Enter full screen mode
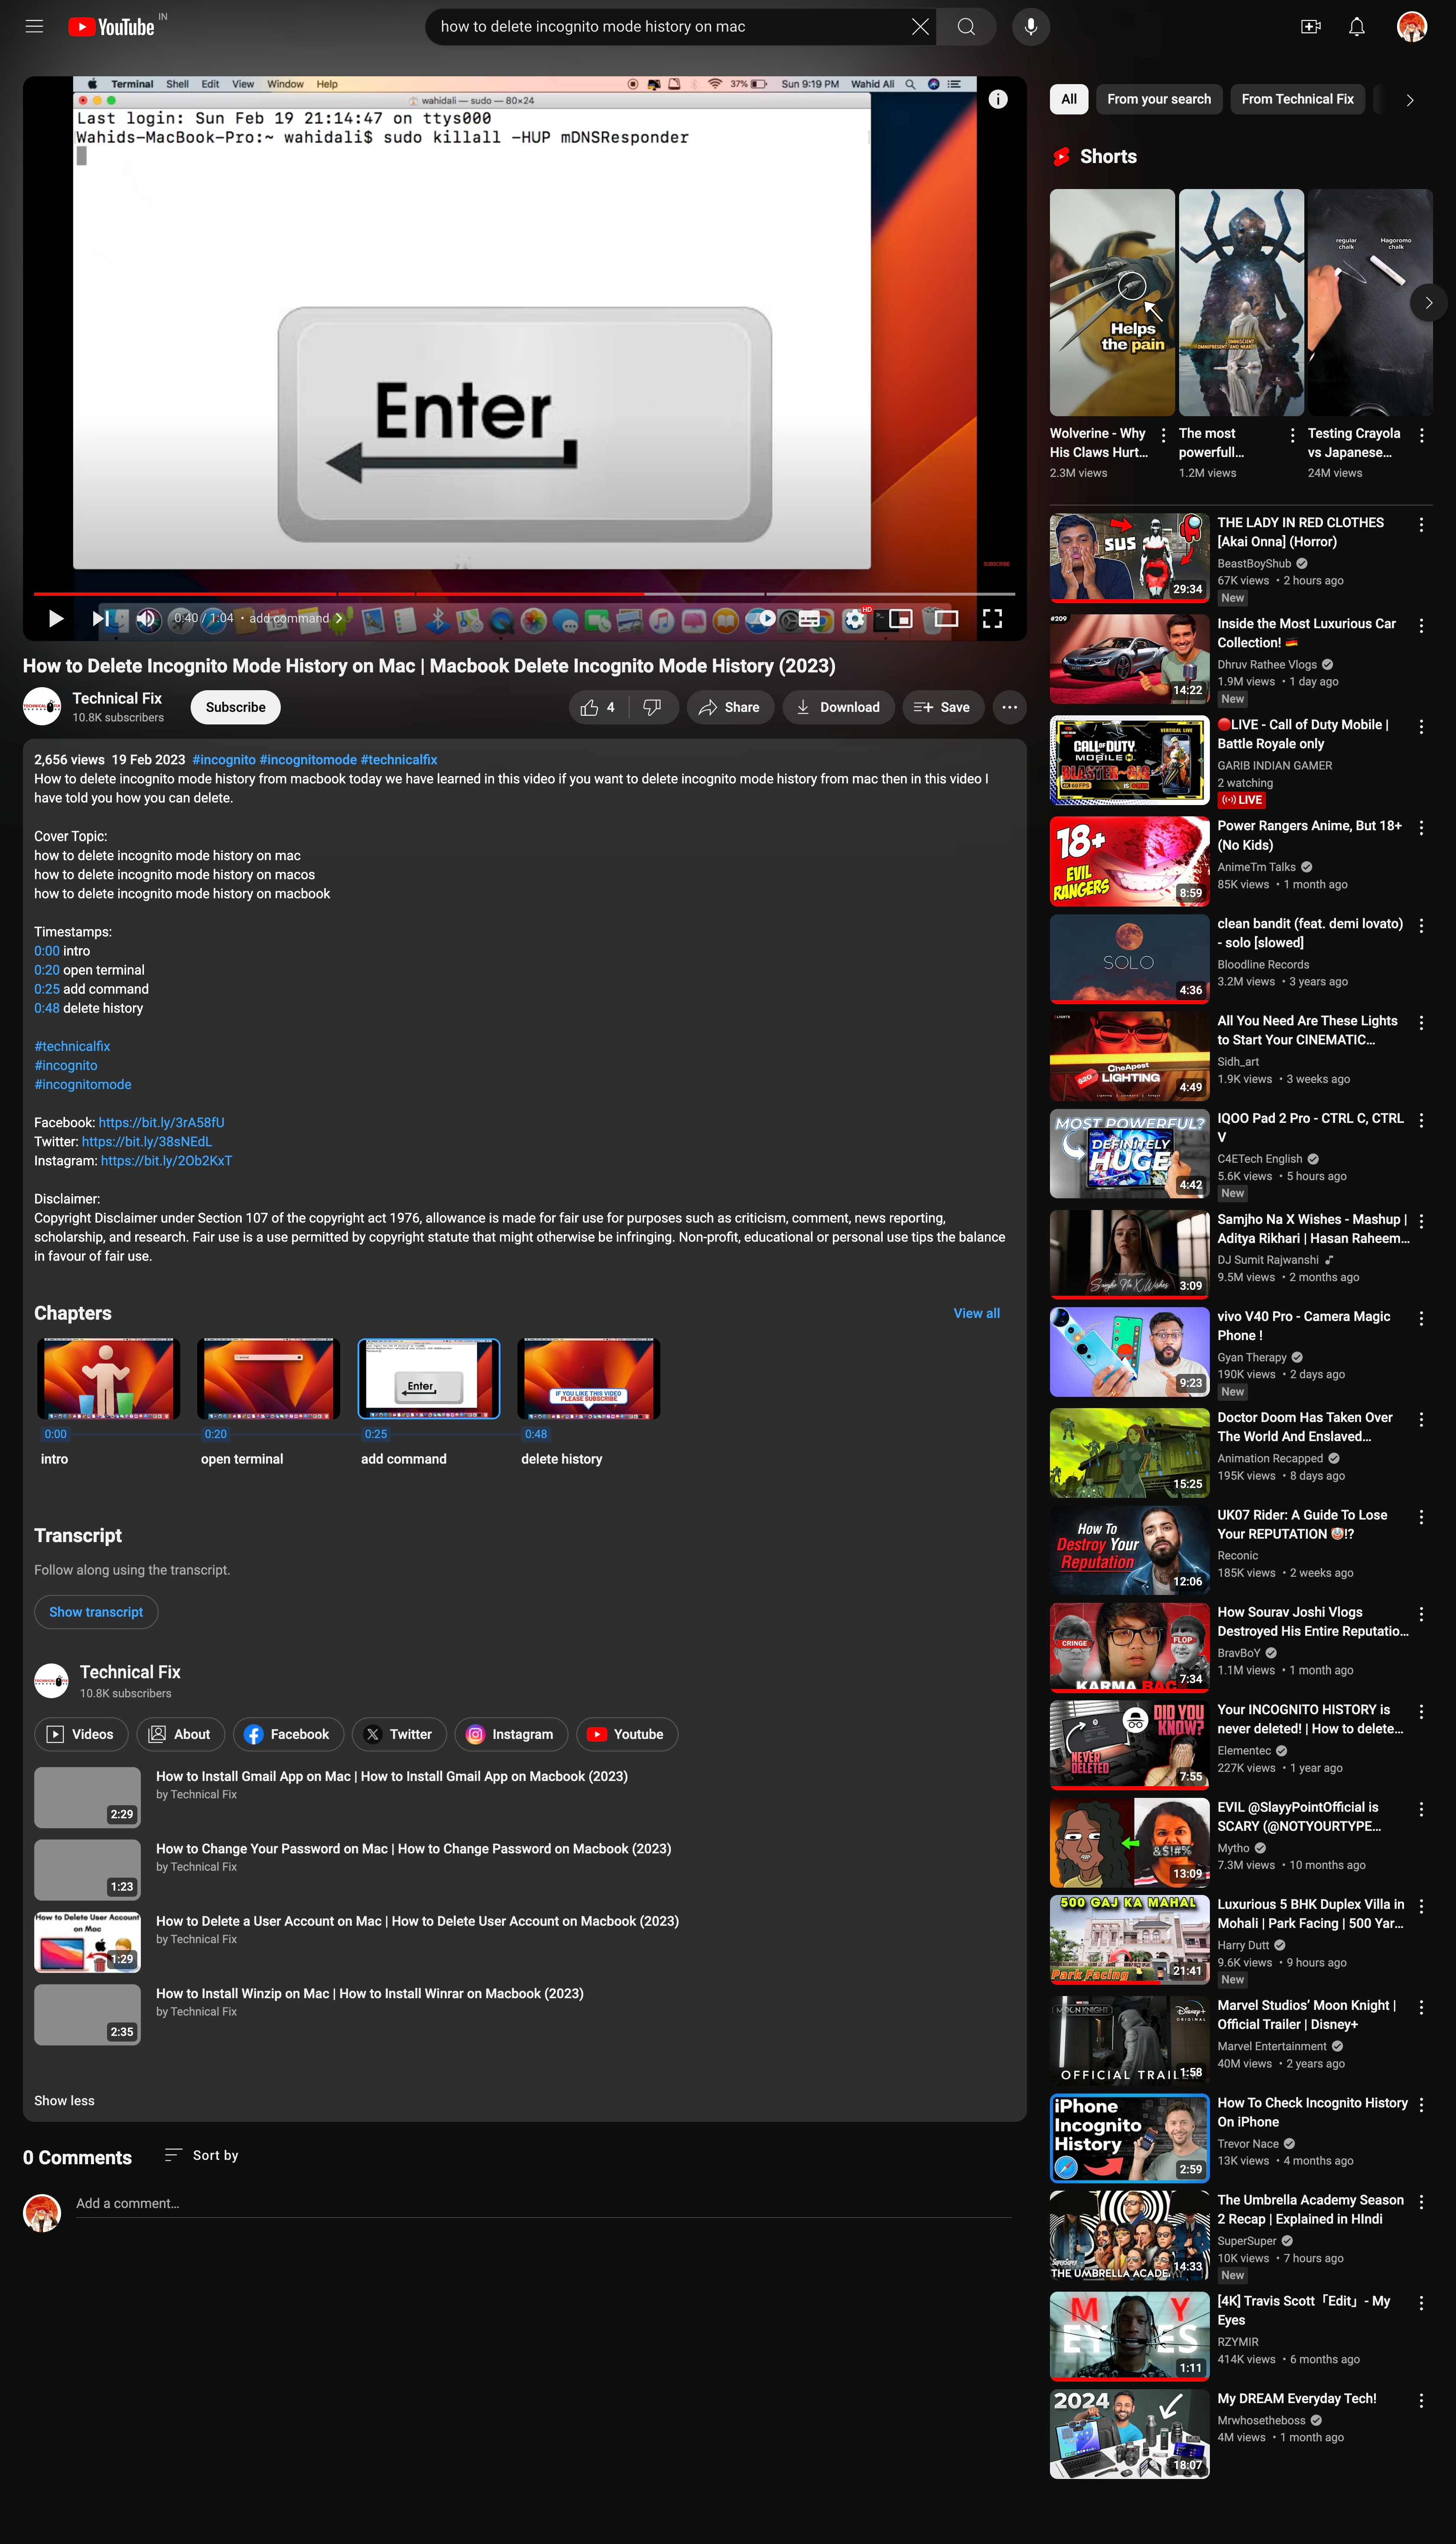Screen dimensions: 1456x2544 [992, 618]
